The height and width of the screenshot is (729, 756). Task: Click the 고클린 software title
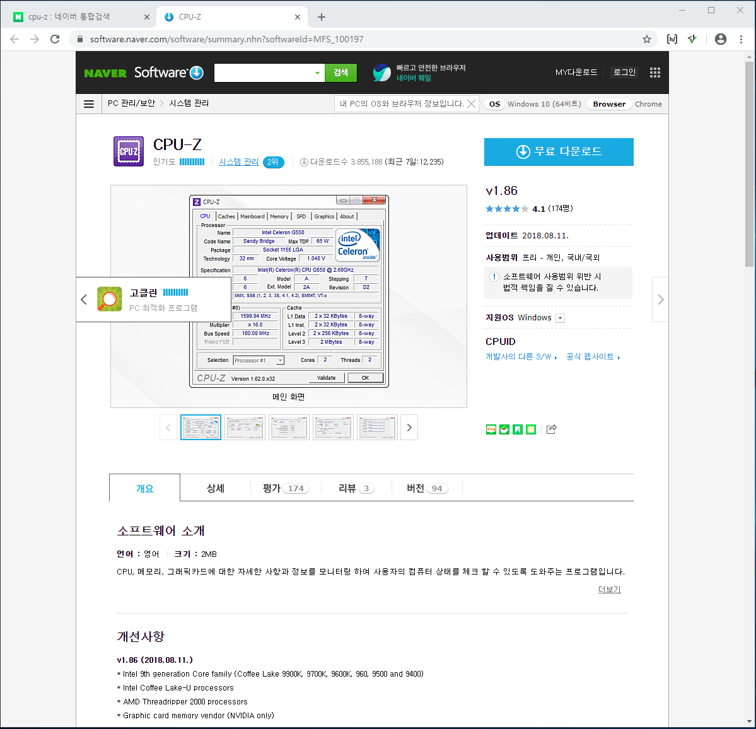coord(143,293)
